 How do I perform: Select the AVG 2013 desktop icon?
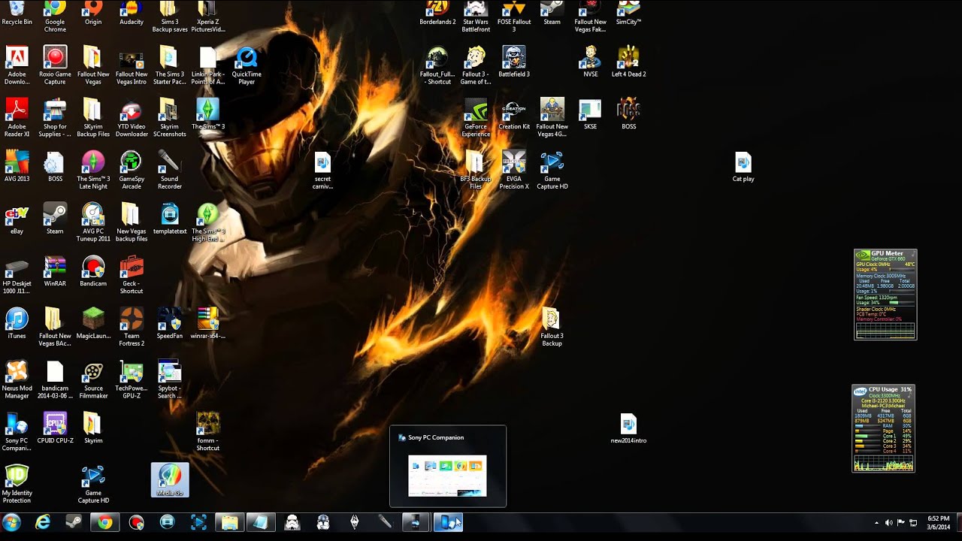tap(17, 166)
